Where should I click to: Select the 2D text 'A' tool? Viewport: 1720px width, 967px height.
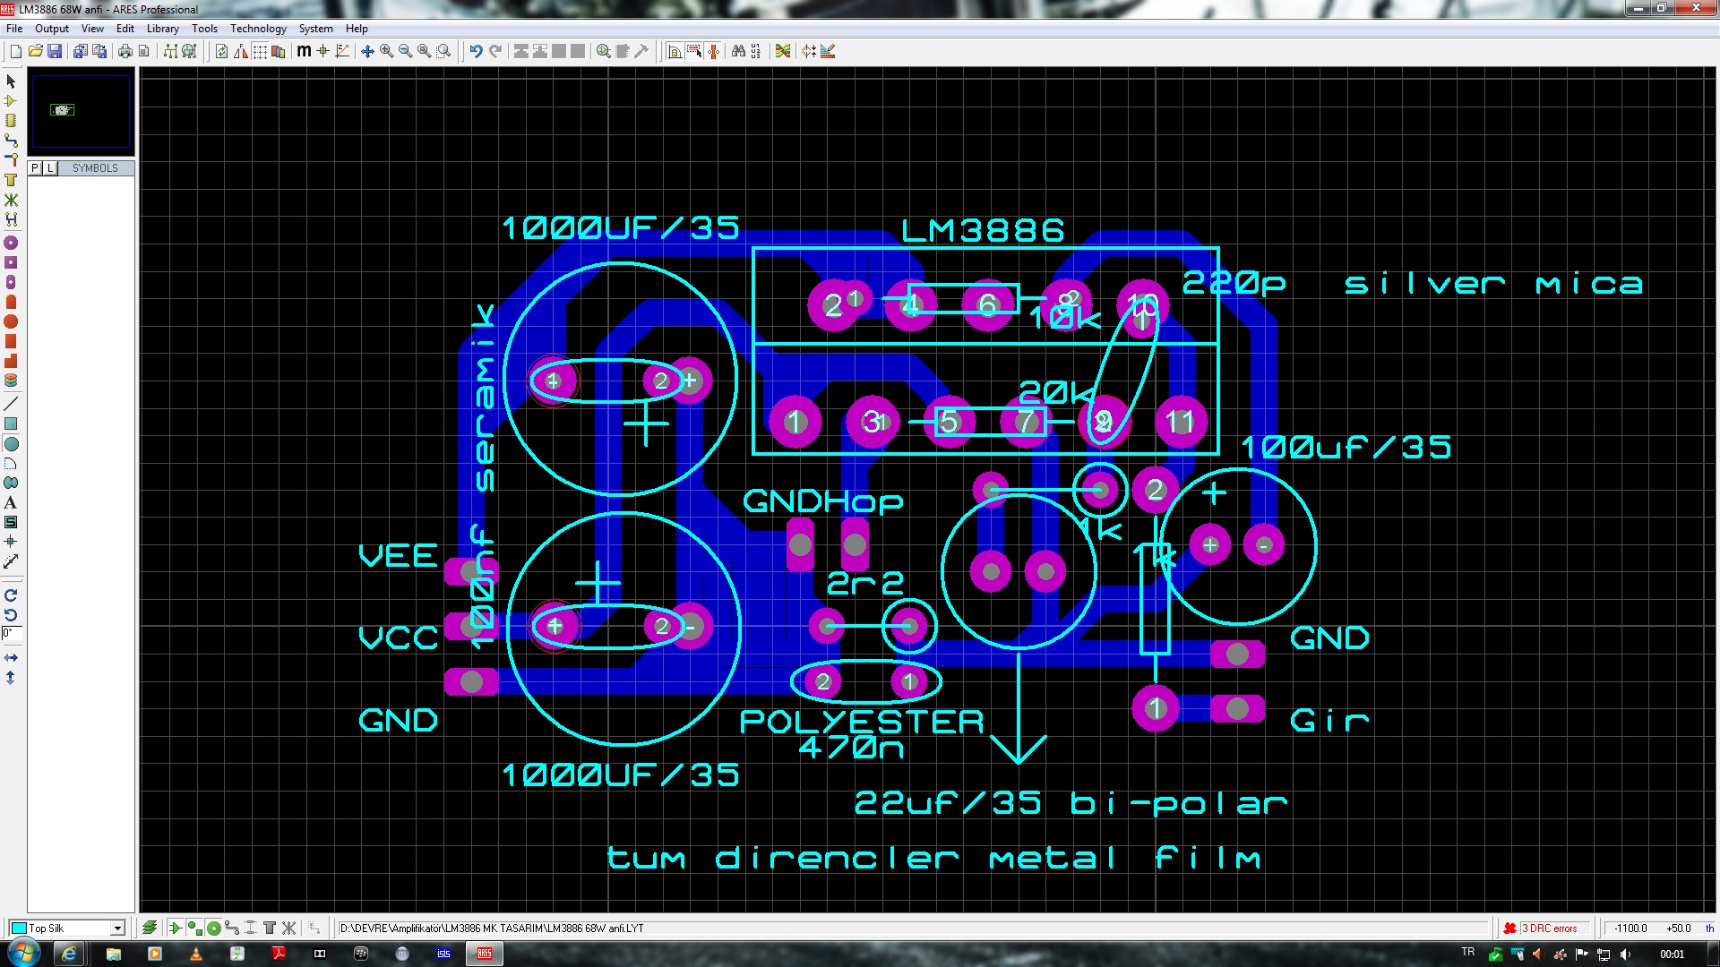[11, 502]
